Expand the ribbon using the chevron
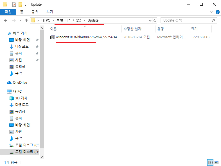This screenshot has width=221, height=166. [211, 12]
